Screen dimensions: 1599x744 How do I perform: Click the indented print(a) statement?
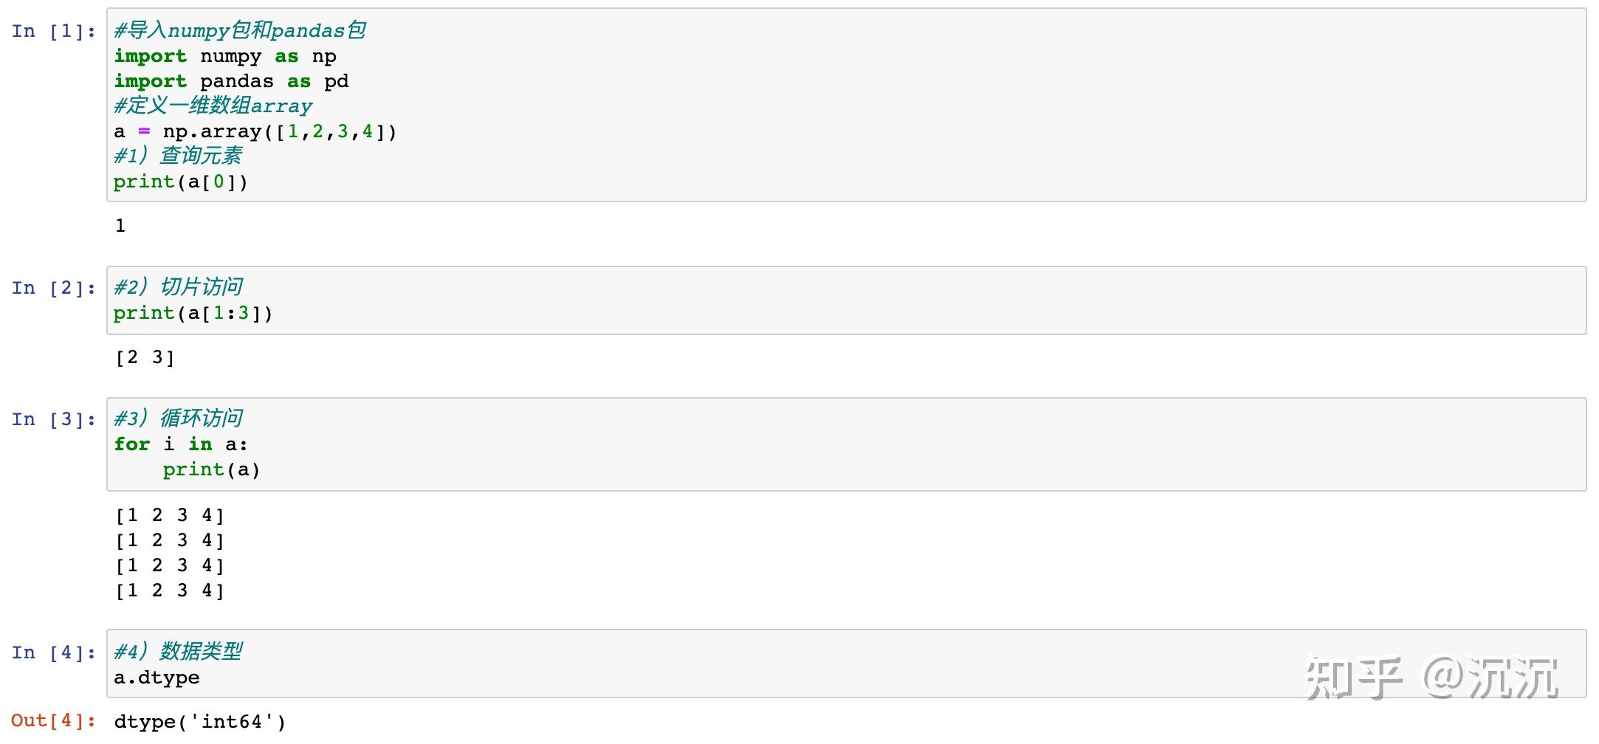[x=211, y=470]
